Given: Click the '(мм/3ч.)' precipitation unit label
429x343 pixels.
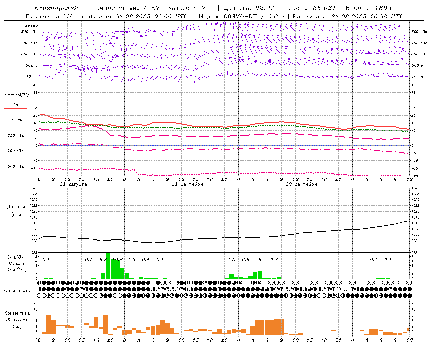Looking at the screenshot, I should pyautogui.click(x=17, y=257).
